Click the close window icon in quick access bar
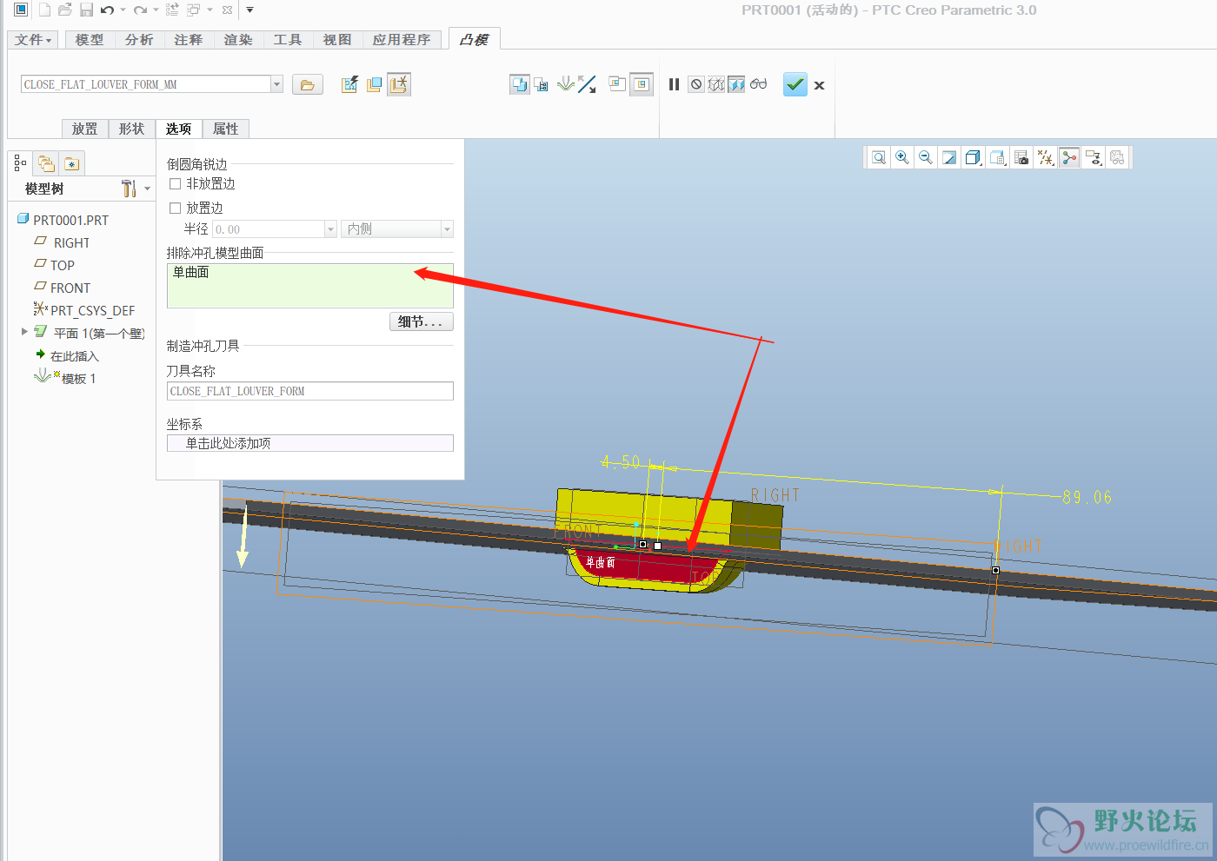The image size is (1217, 861). point(227,10)
